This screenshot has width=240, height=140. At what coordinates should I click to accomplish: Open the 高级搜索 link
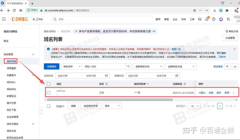[x=218, y=66]
